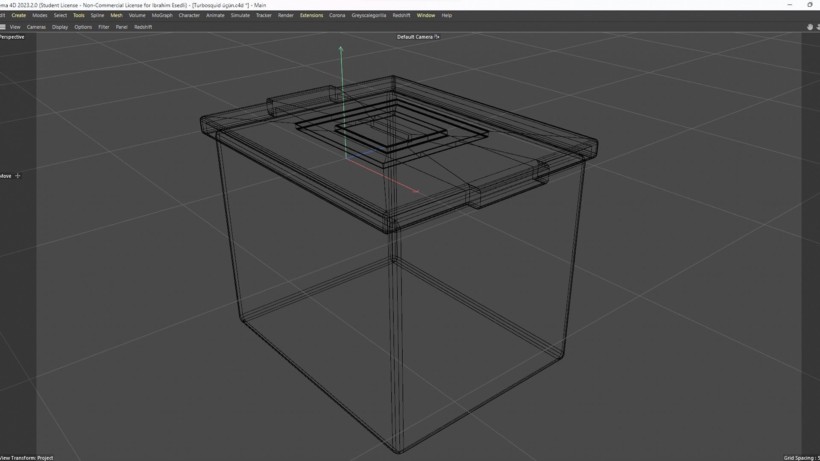Open the Create menu
Viewport: 820px width, 461px height.
[x=18, y=15]
